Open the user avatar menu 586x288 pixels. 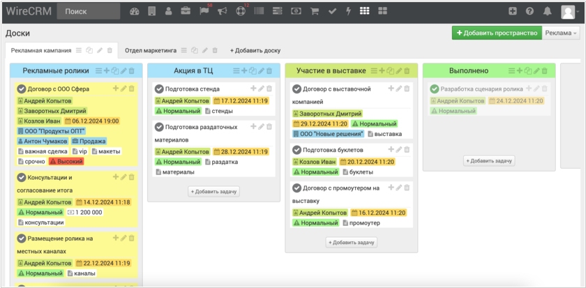[x=570, y=12]
